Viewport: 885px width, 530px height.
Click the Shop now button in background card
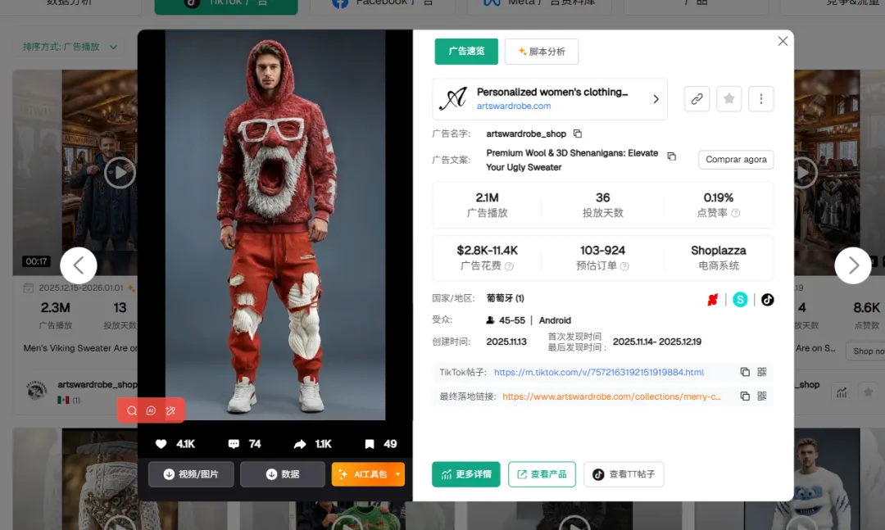pyautogui.click(x=865, y=351)
